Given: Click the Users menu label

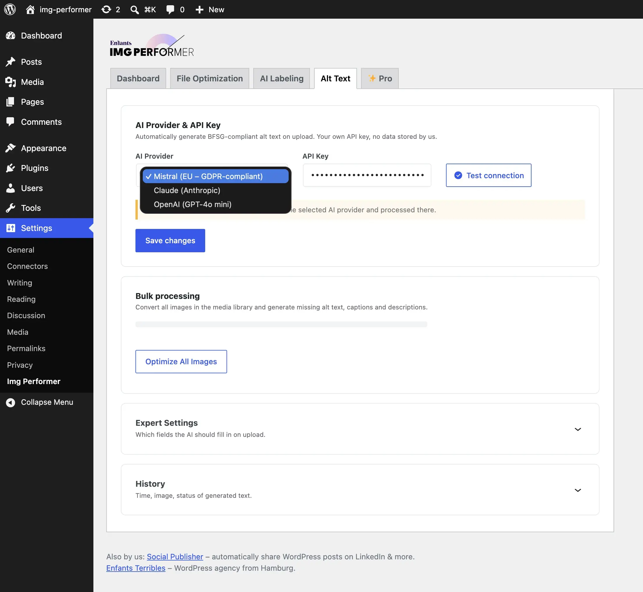Looking at the screenshot, I should pyautogui.click(x=32, y=188).
